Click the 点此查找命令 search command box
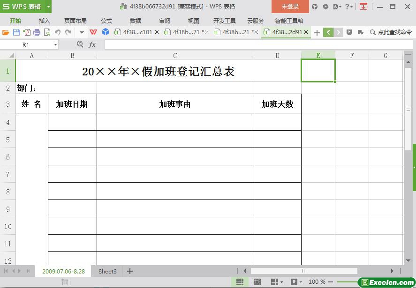Screen dimensions: 416x288 (x=390, y=32)
